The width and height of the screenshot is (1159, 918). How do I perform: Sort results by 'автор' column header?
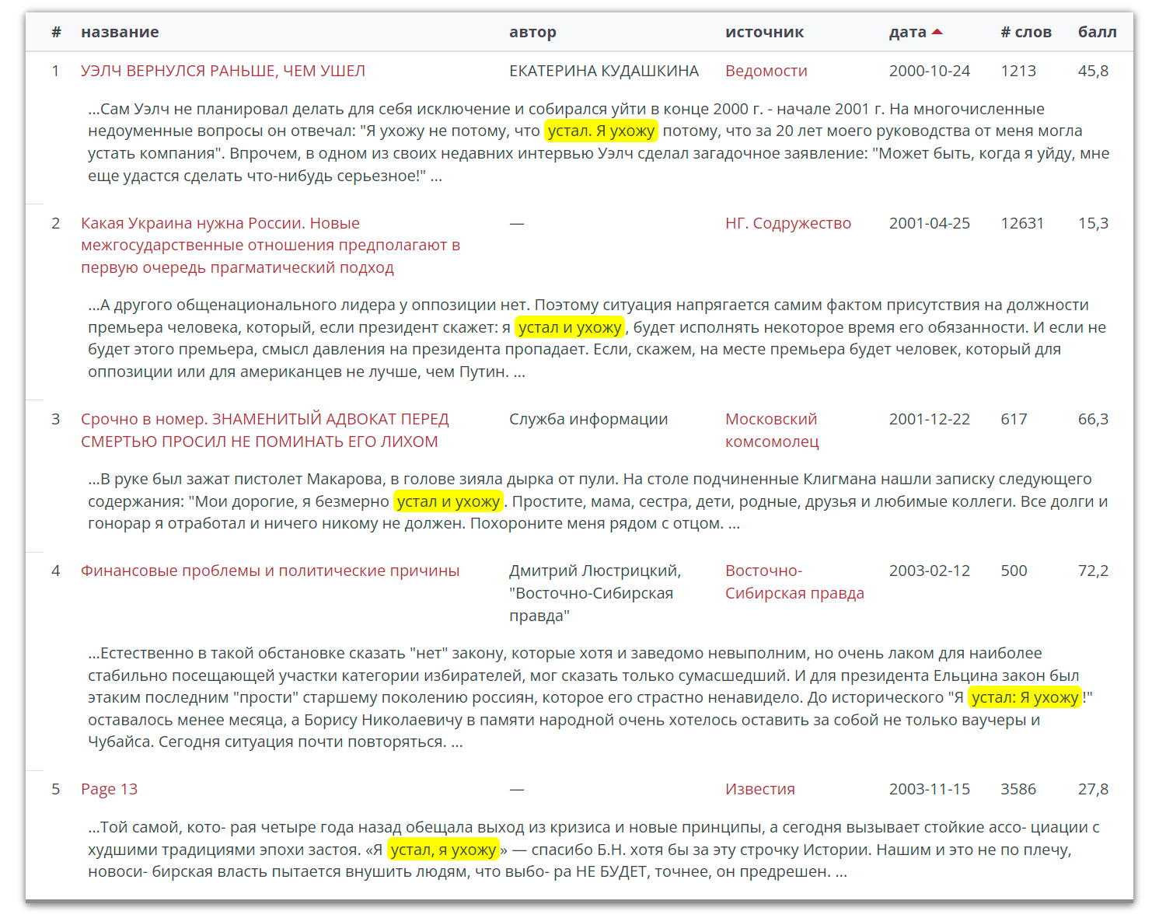(532, 32)
